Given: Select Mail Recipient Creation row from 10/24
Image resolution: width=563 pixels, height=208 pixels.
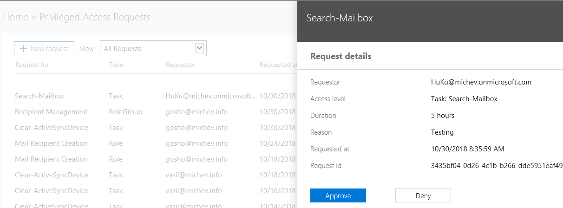Looking at the screenshot, I should pyautogui.click(x=51, y=143).
